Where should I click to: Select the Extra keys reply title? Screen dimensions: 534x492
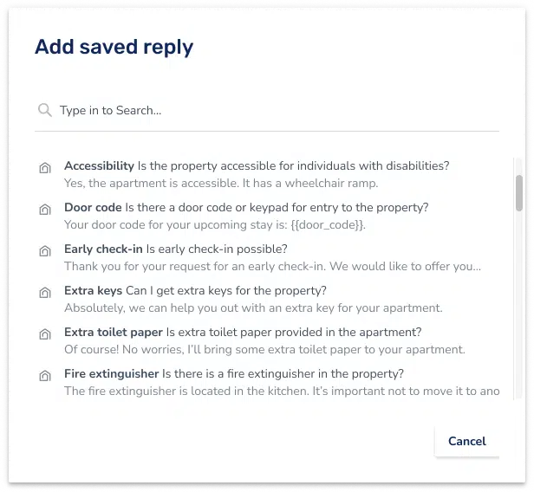click(x=93, y=290)
